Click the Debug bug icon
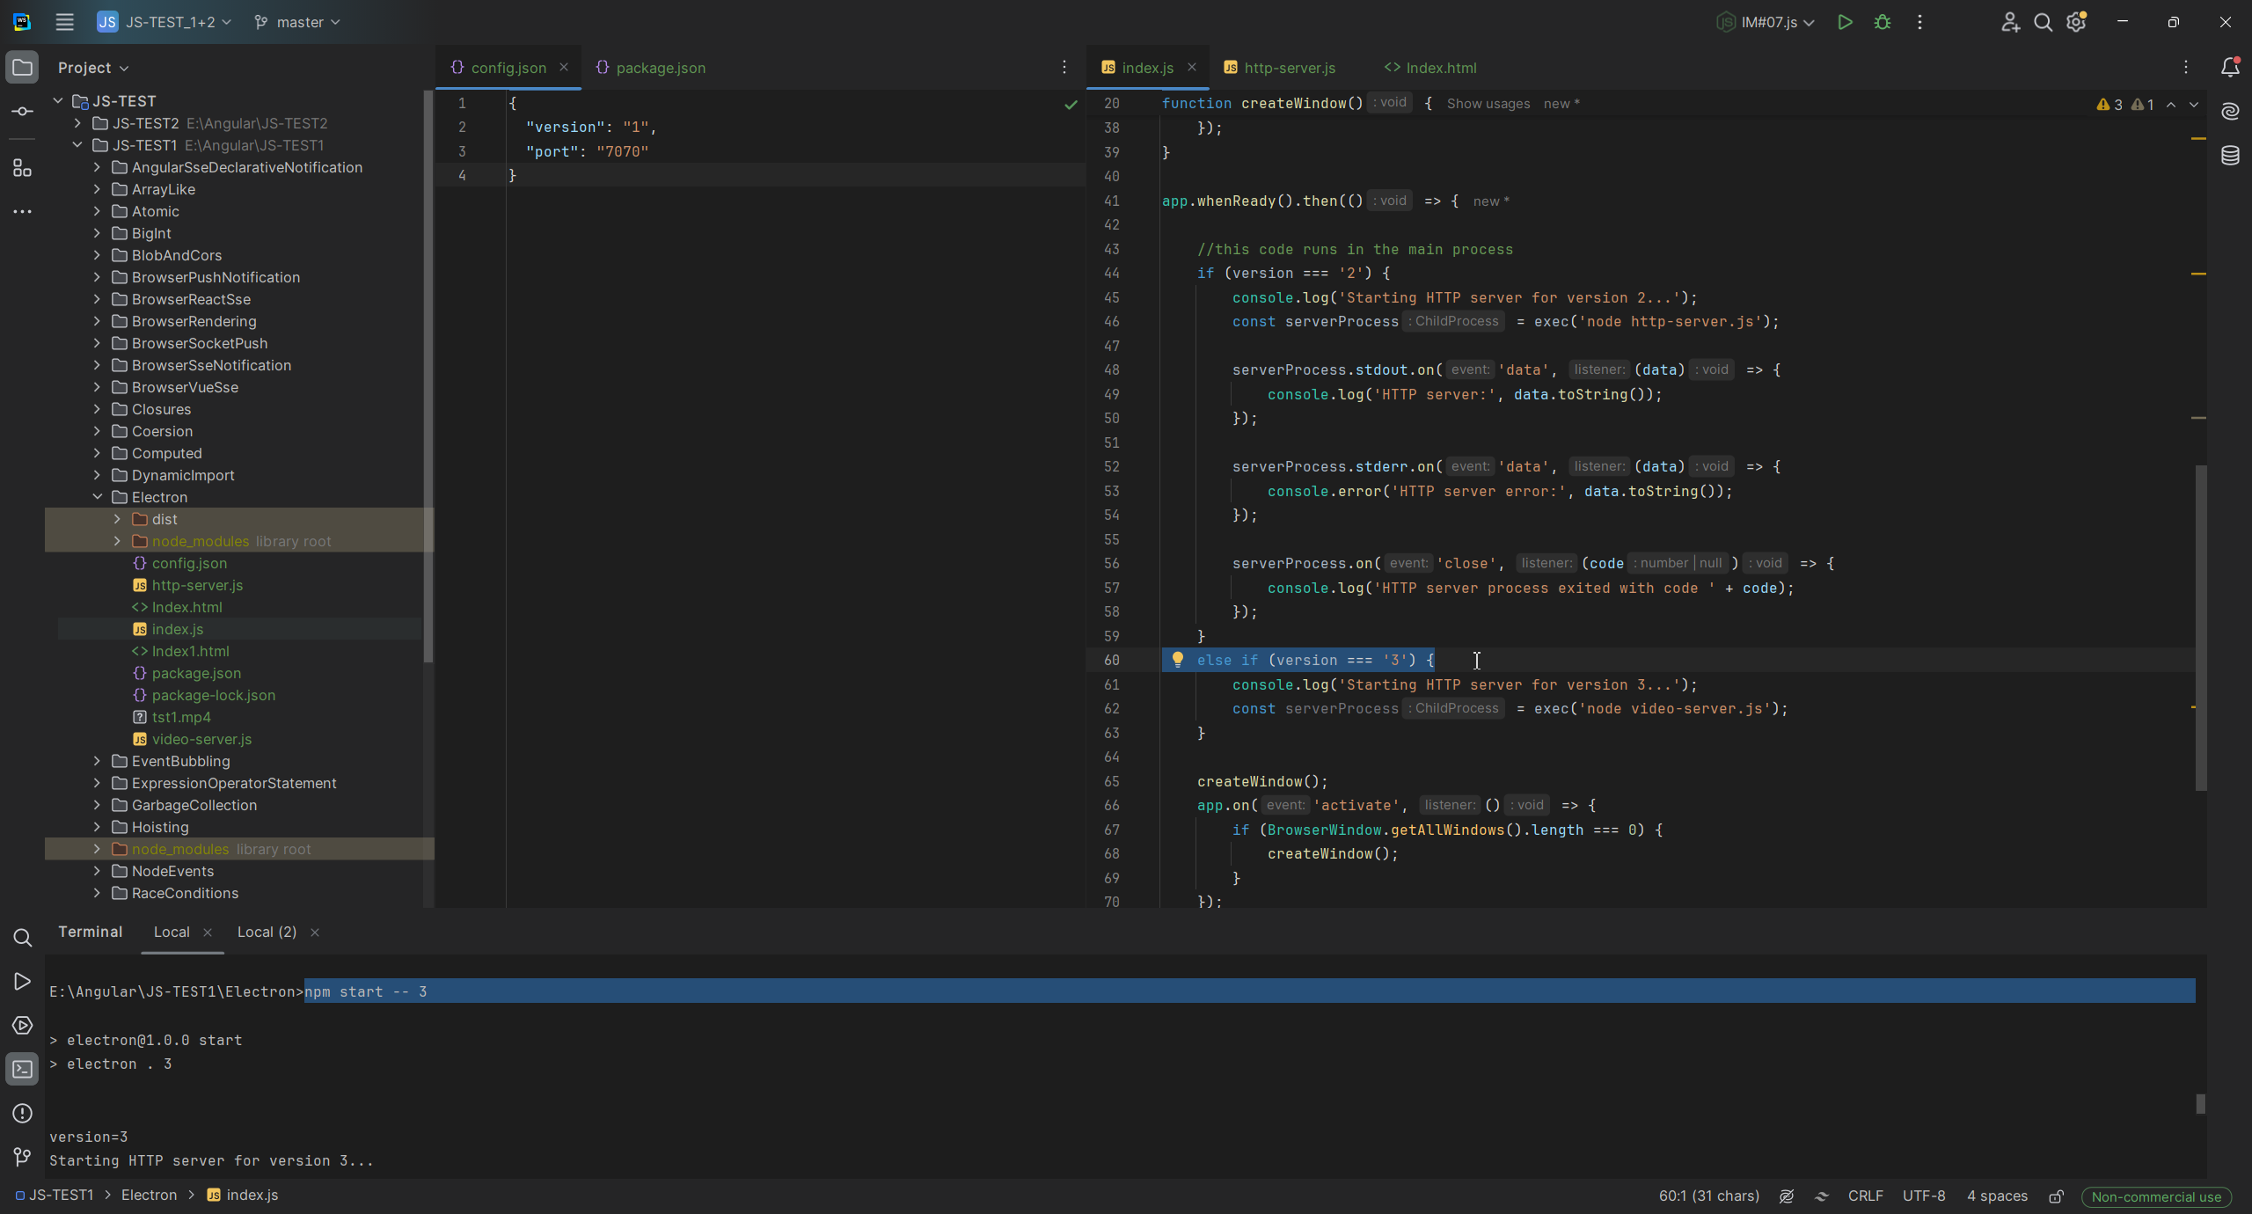Viewport: 2252px width, 1214px height. click(x=1882, y=22)
